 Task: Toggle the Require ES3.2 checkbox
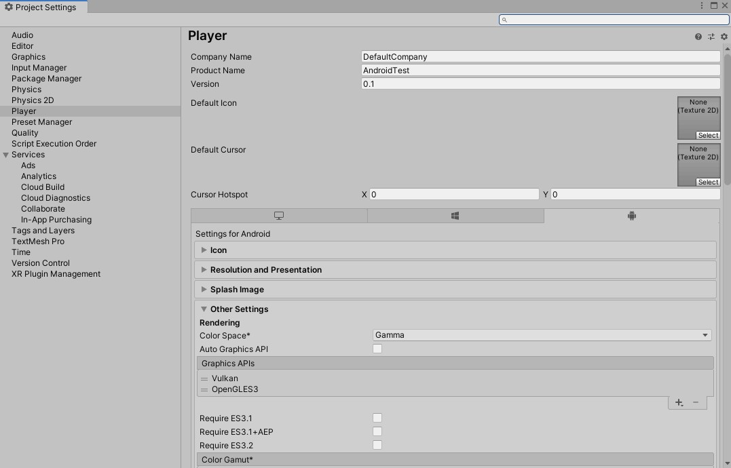coord(377,445)
